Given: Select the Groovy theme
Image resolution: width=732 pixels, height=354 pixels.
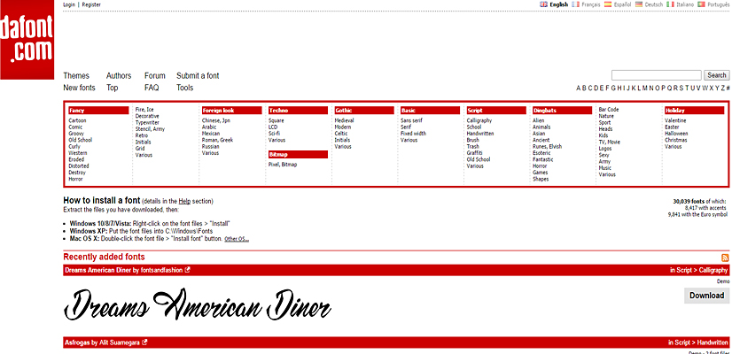Looking at the screenshot, I should pos(76,134).
